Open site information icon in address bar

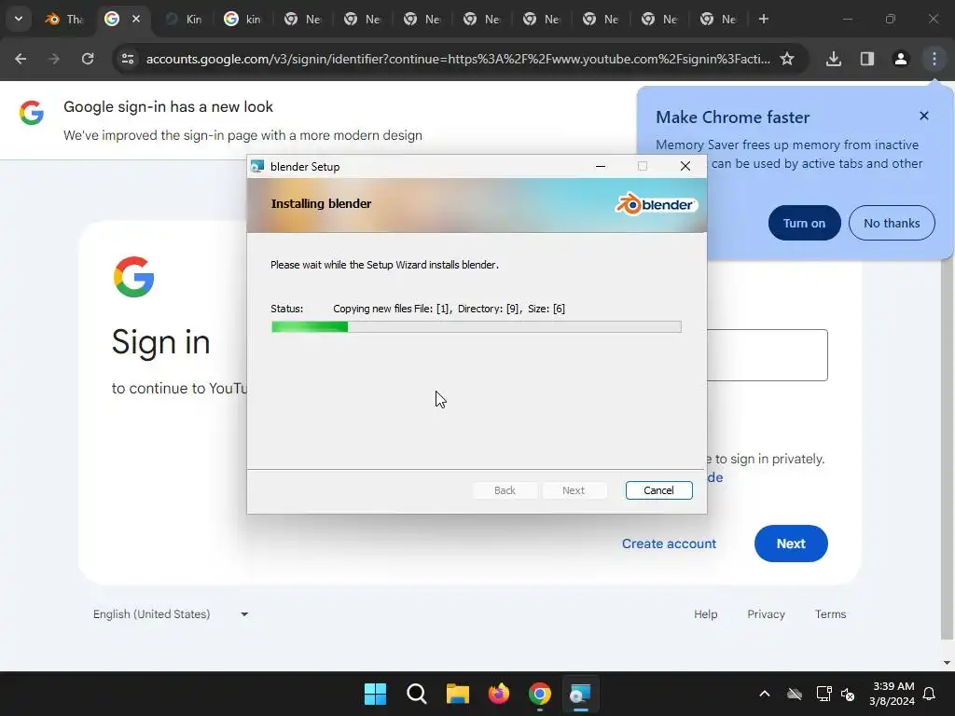point(127,59)
